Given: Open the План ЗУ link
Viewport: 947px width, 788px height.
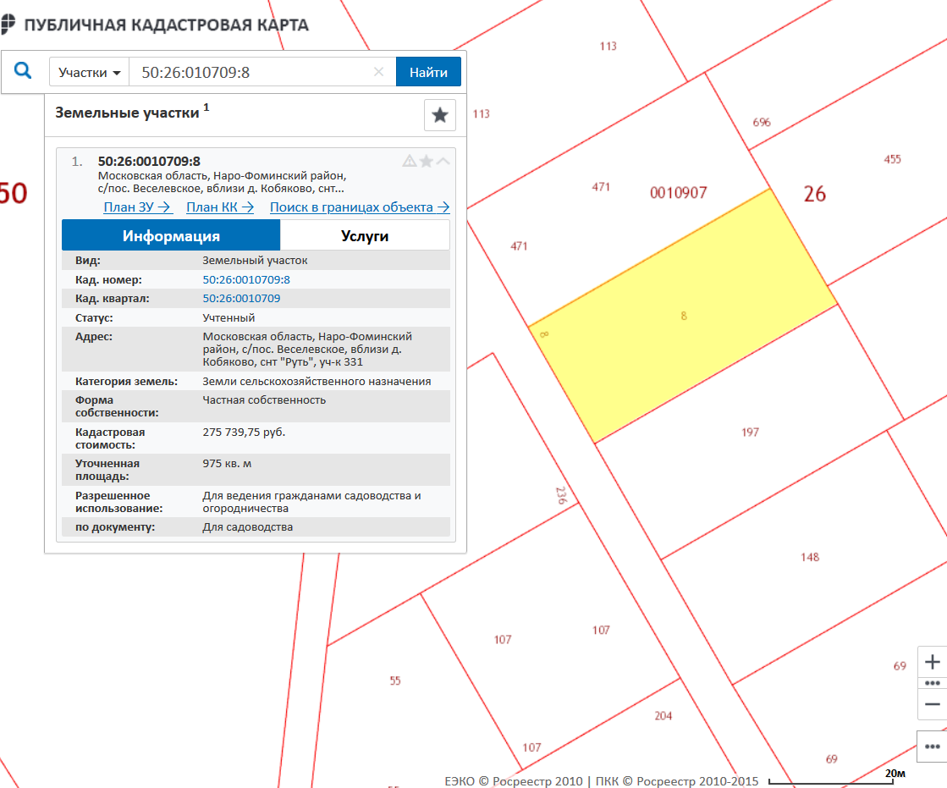Looking at the screenshot, I should tap(138, 207).
